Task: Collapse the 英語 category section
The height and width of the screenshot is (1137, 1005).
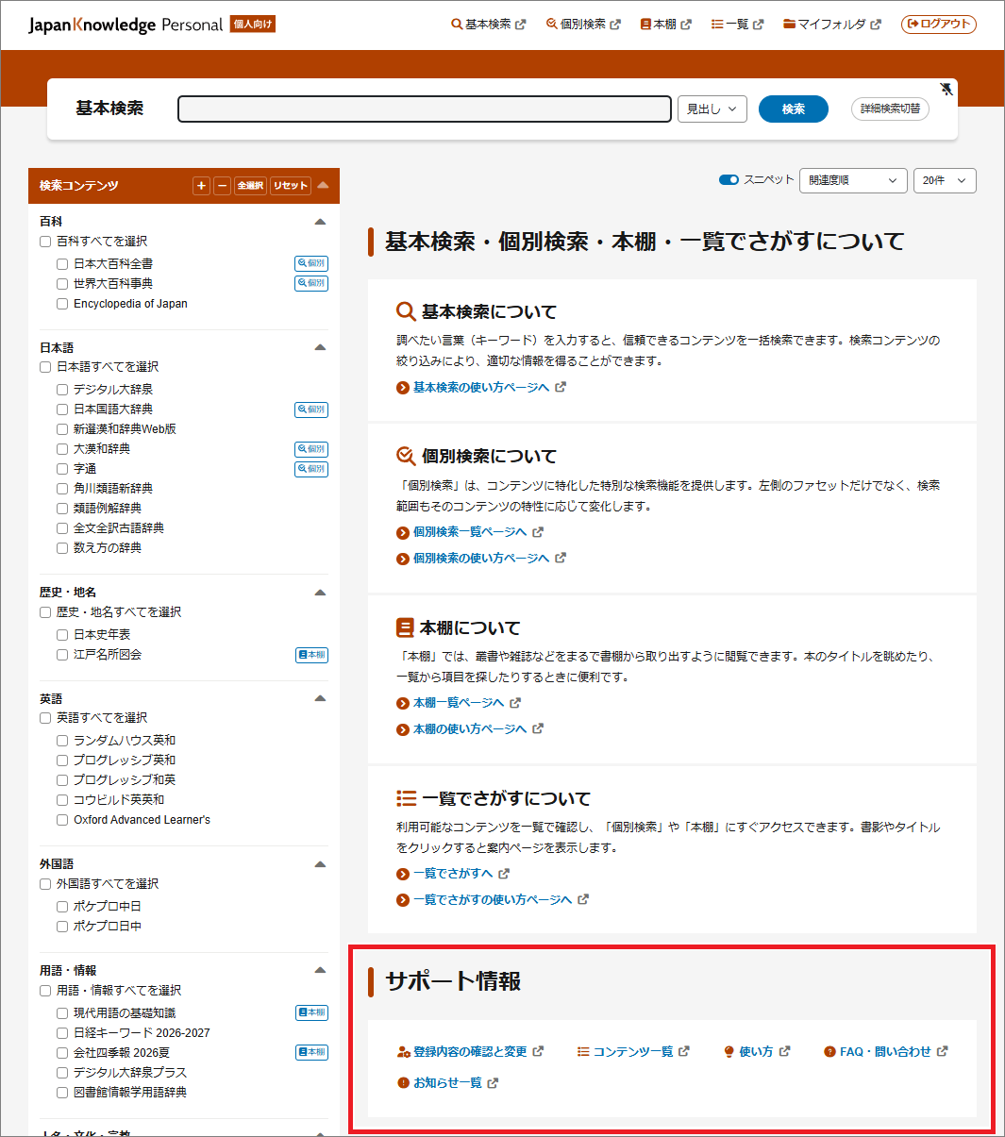Action: pyautogui.click(x=320, y=698)
